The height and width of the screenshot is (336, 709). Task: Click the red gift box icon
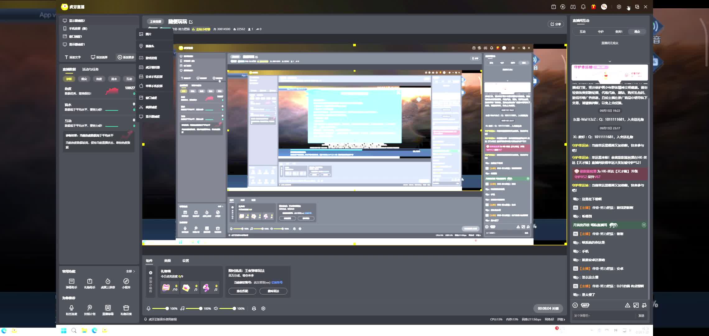click(x=593, y=7)
